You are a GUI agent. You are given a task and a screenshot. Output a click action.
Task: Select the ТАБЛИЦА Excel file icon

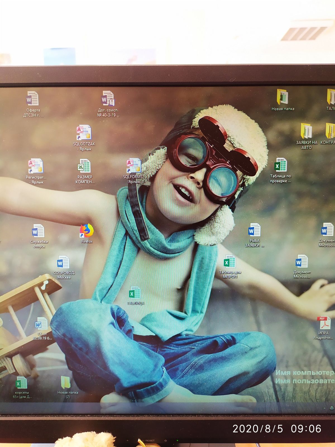coord(135,296)
